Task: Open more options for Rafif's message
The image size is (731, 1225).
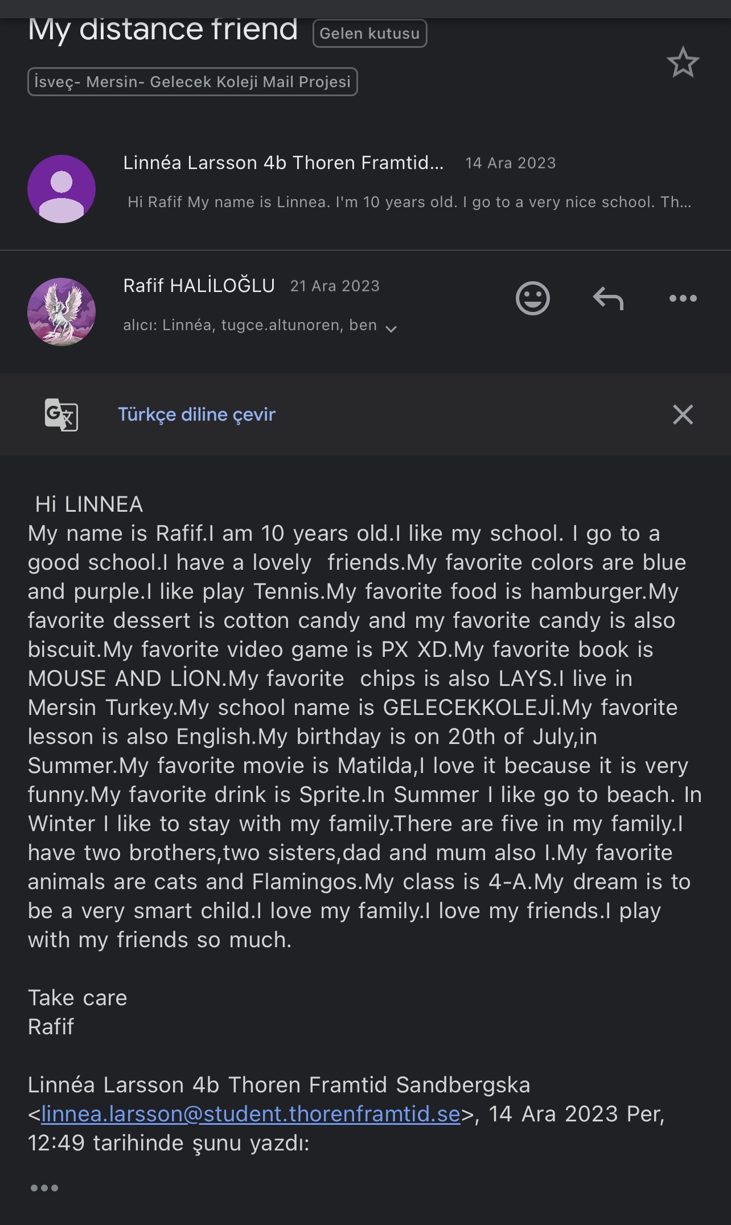Action: pos(683,298)
